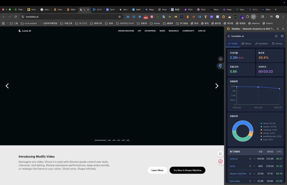Click the 'dream machine' keyword link

coord(238,174)
